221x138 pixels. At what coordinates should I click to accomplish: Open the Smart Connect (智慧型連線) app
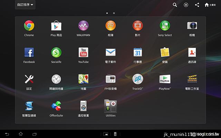coord(29,106)
